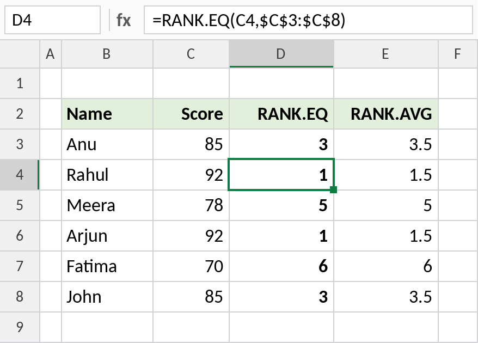Click Anu's score cell 85
Image resolution: width=478 pixels, height=343 pixels.
(x=191, y=144)
